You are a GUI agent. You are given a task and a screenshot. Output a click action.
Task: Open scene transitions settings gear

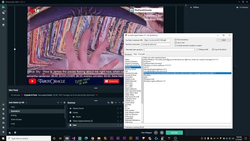[64, 103]
